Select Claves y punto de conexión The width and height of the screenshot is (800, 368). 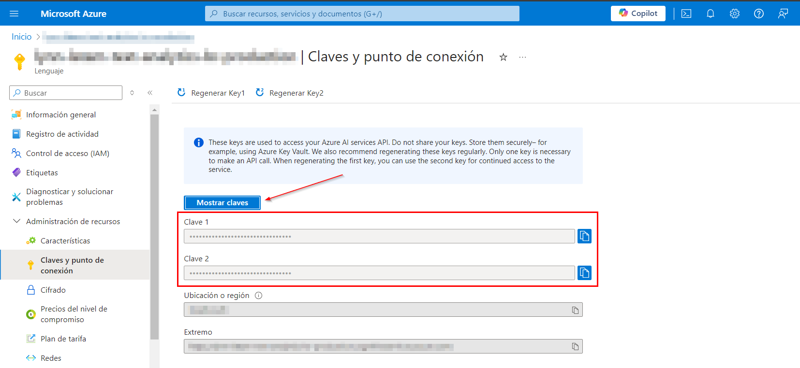(x=75, y=265)
